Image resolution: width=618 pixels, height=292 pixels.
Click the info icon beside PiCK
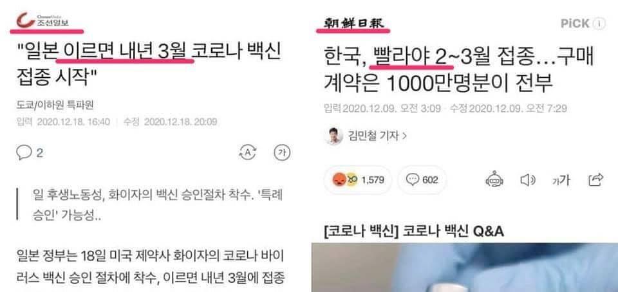tap(599, 24)
